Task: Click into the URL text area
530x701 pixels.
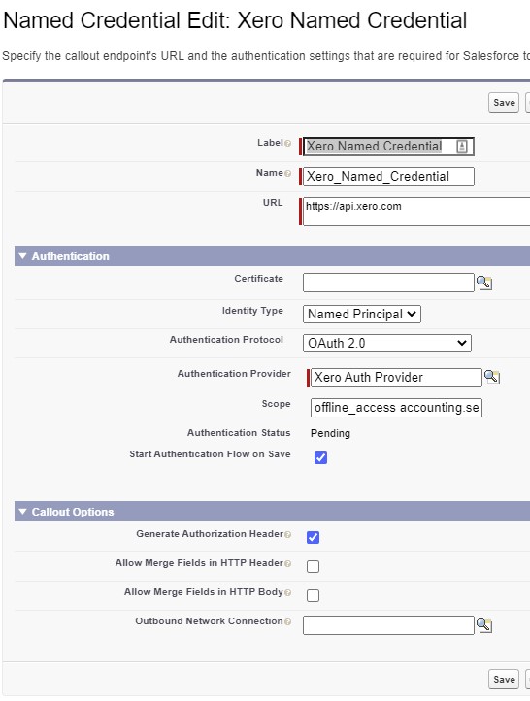Action: tap(416, 212)
